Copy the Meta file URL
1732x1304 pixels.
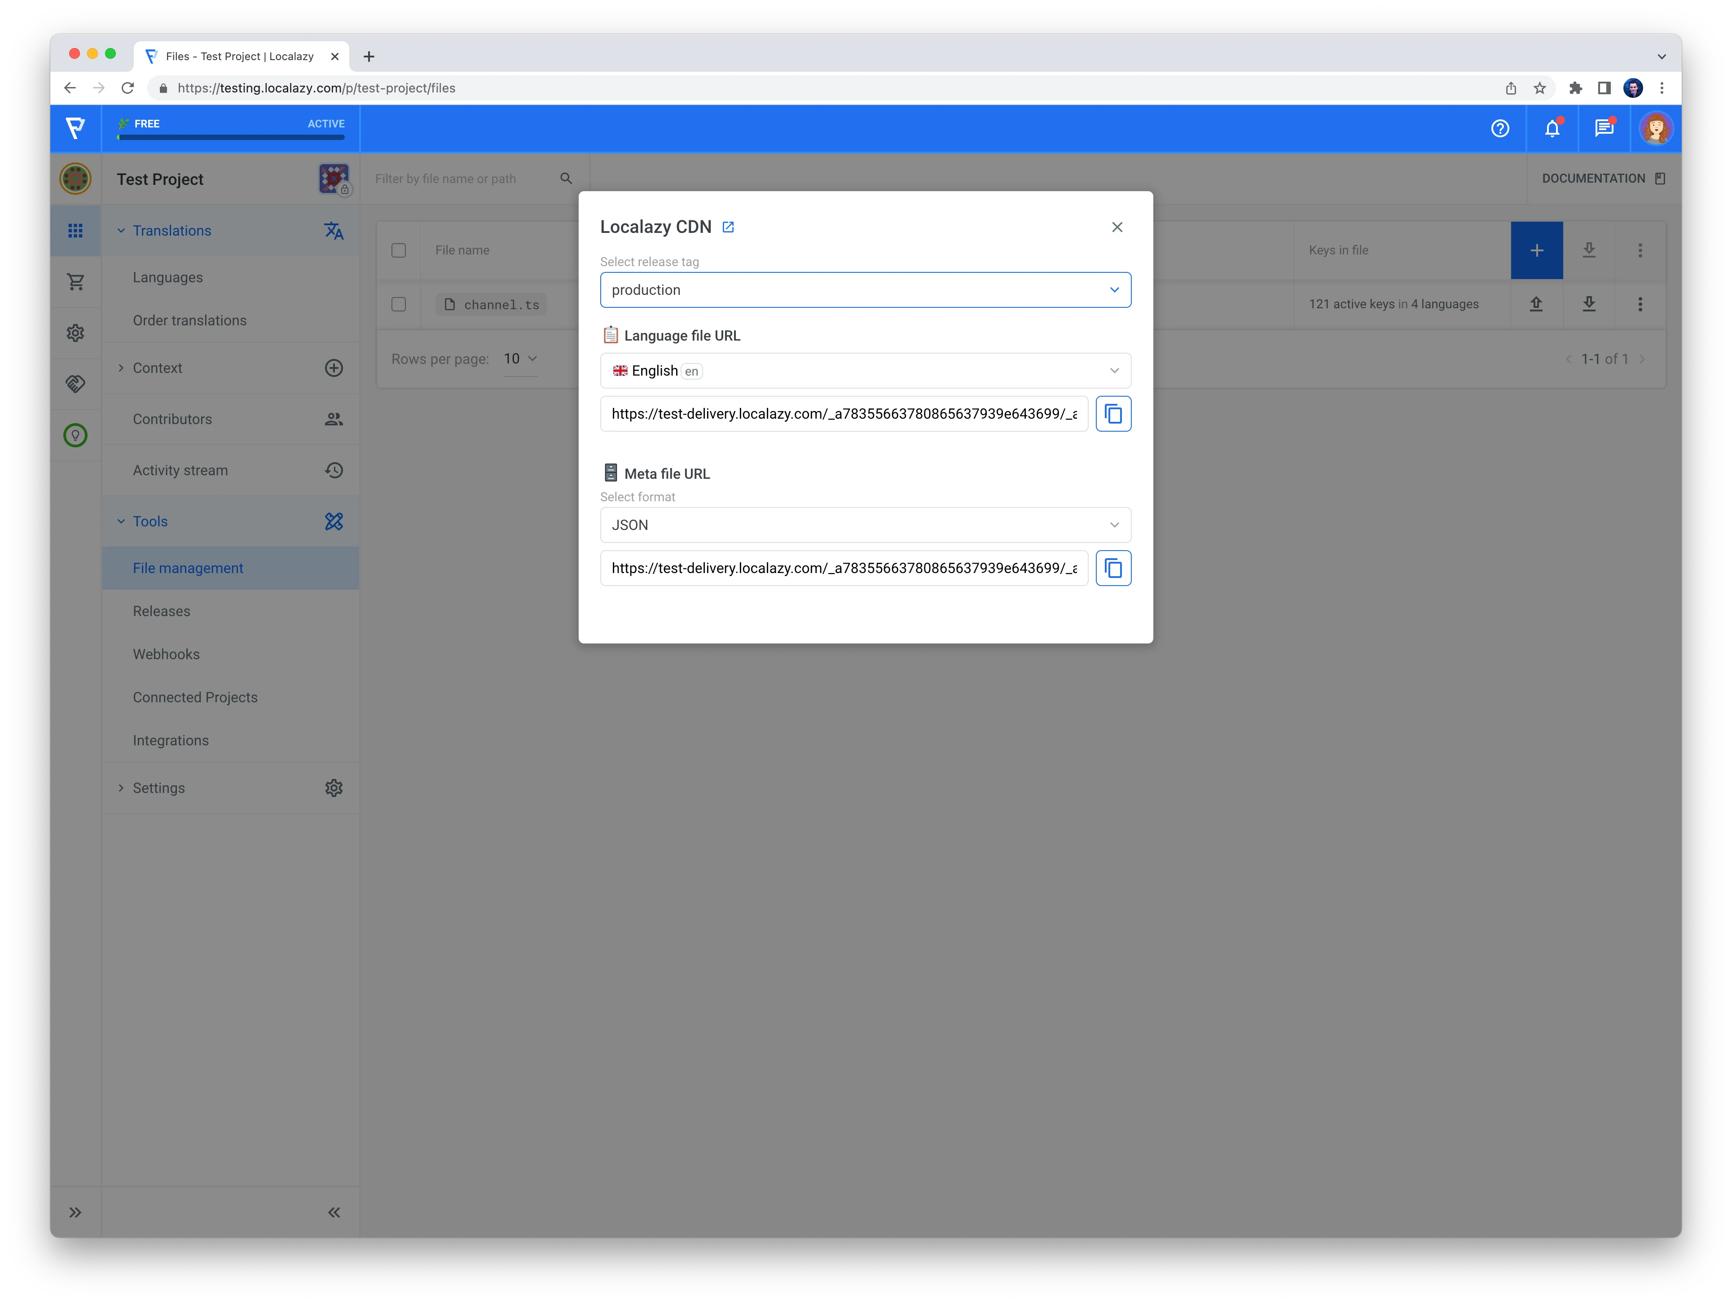[1112, 568]
